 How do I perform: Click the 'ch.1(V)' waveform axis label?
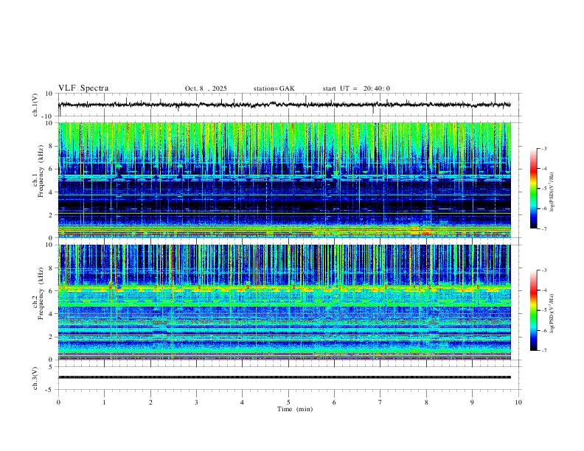(35, 105)
